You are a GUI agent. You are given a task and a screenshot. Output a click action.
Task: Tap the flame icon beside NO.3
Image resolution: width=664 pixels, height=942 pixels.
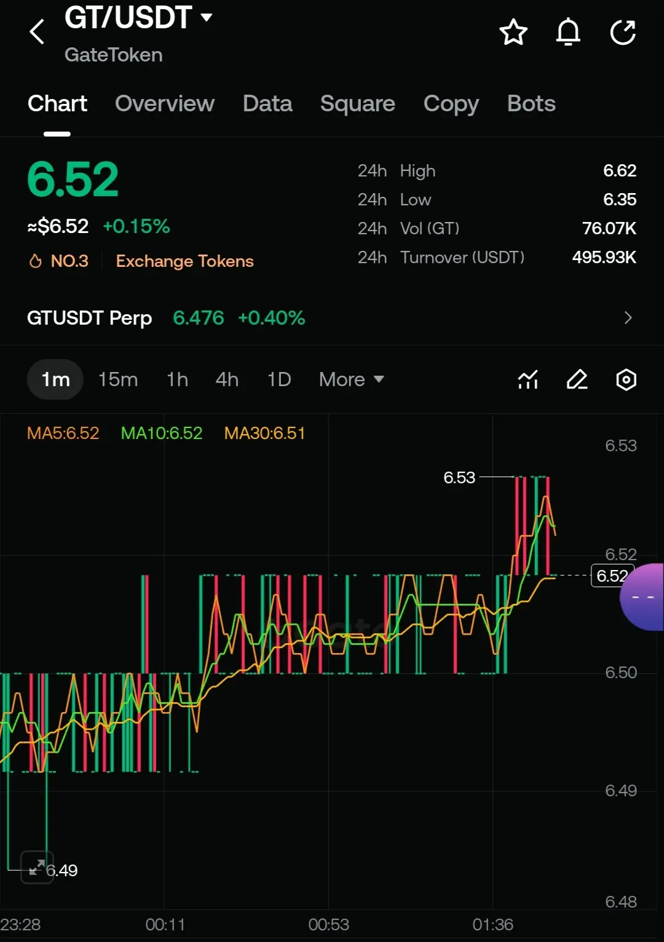coord(36,261)
